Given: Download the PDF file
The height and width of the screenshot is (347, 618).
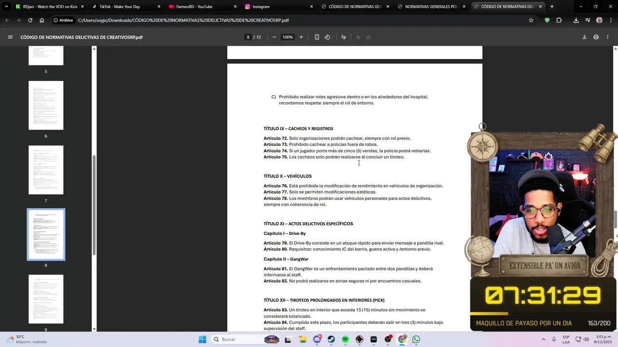Looking at the screenshot, I should click(584, 37).
